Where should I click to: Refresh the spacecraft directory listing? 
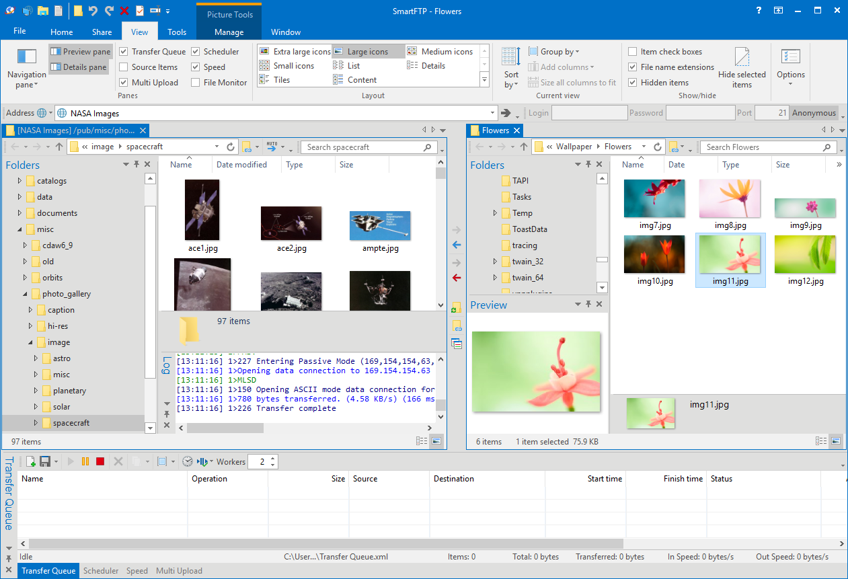[230, 147]
